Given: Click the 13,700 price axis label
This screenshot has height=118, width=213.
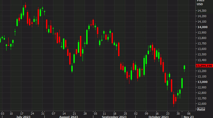Looking at the screenshot, I should (x=202, y=43).
